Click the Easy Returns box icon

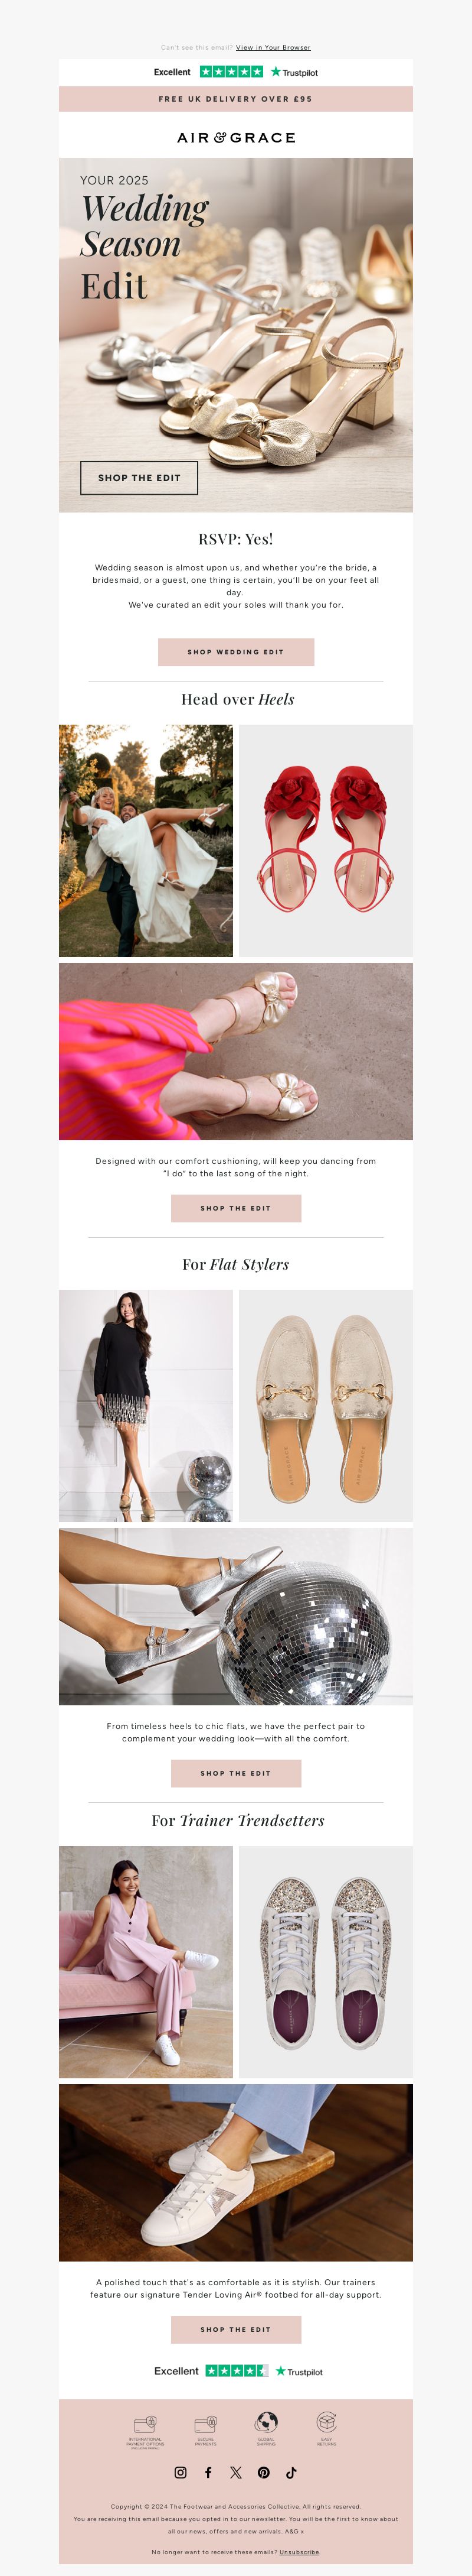[326, 2422]
